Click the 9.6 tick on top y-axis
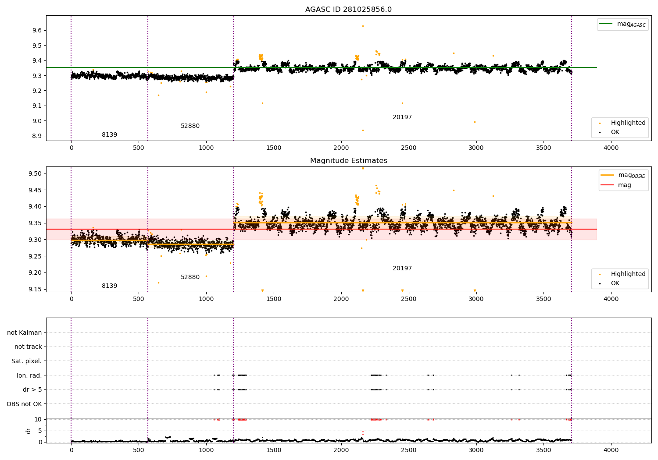 coord(37,30)
